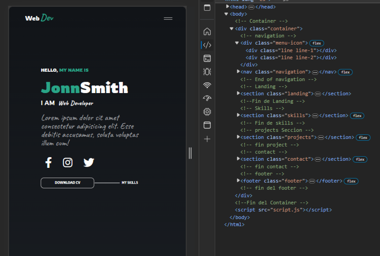This screenshot has width=380, height=256.
Task: Toggle flex badge on skills section
Action: [357, 116]
